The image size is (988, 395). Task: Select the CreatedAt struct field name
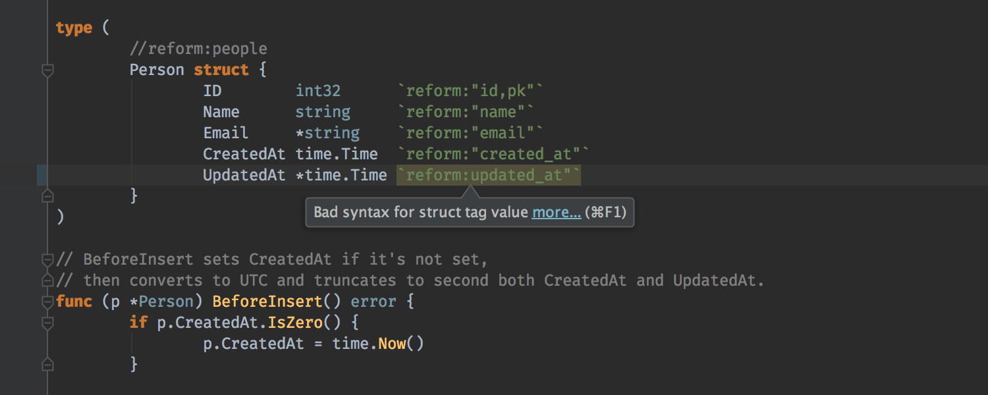[x=244, y=154]
